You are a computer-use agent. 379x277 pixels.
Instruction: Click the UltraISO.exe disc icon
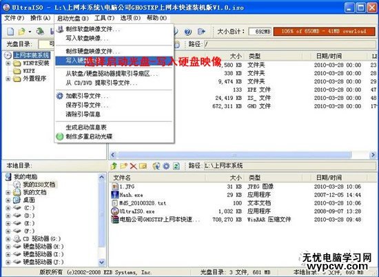(x=115, y=211)
